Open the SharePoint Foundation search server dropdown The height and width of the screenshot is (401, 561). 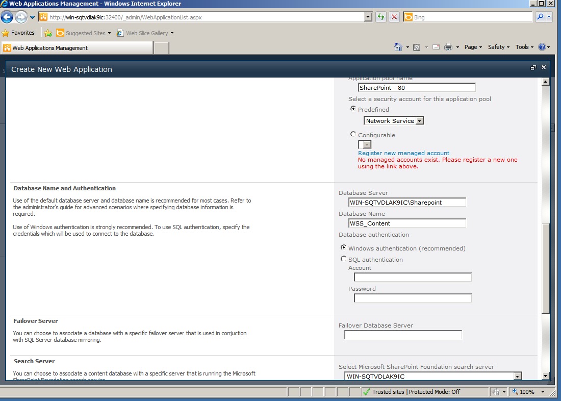517,376
